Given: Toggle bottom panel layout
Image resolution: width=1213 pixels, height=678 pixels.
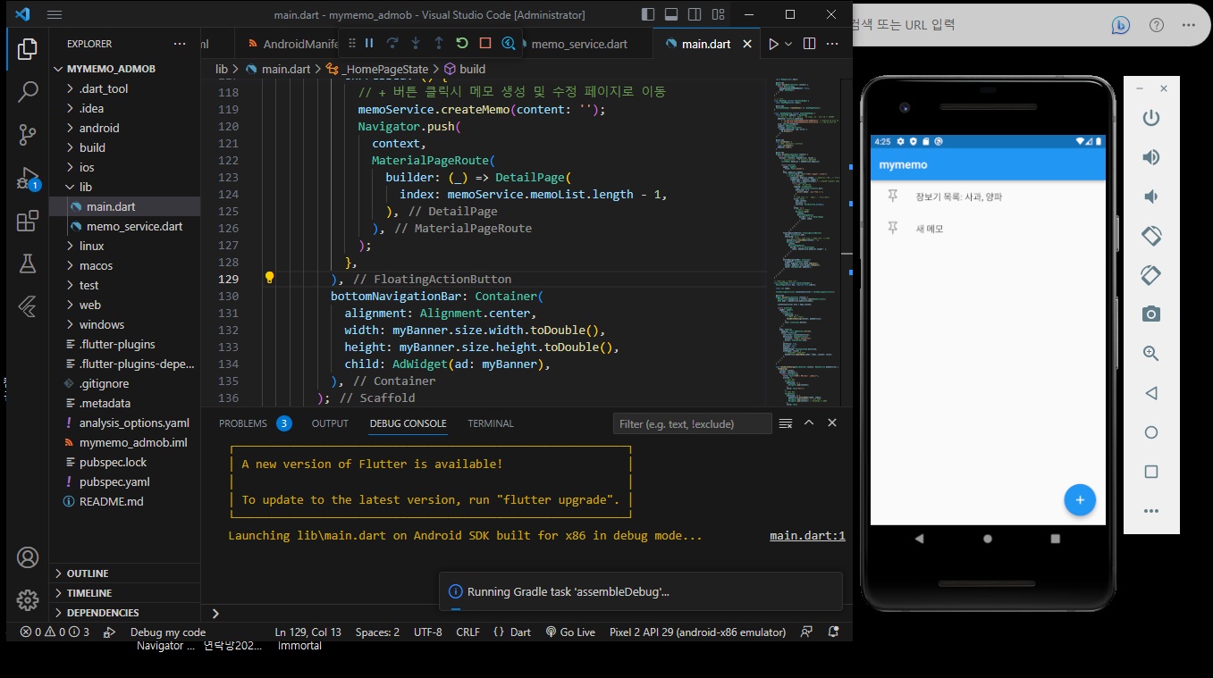Looking at the screenshot, I should [x=671, y=14].
